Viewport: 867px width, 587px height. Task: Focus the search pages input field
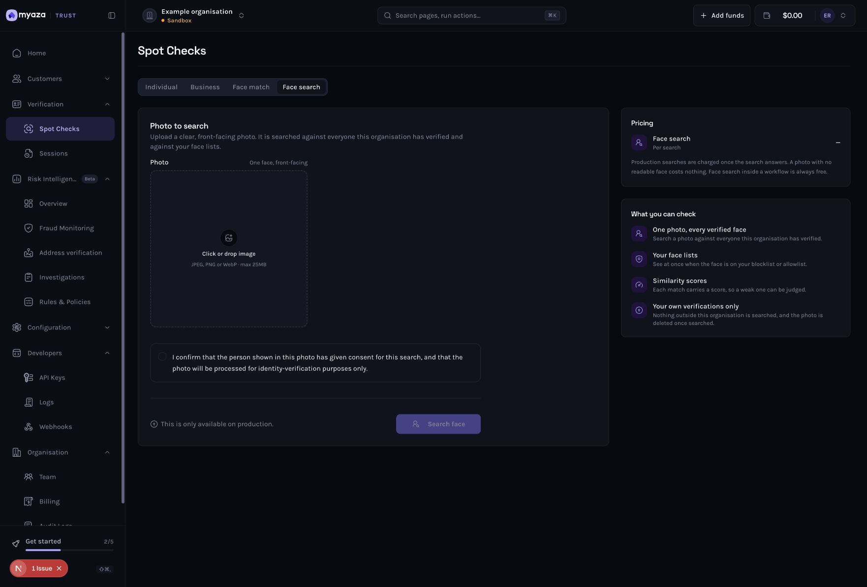[x=471, y=16]
